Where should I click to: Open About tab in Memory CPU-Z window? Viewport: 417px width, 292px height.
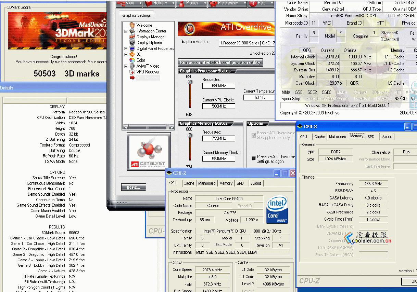coord(387,137)
